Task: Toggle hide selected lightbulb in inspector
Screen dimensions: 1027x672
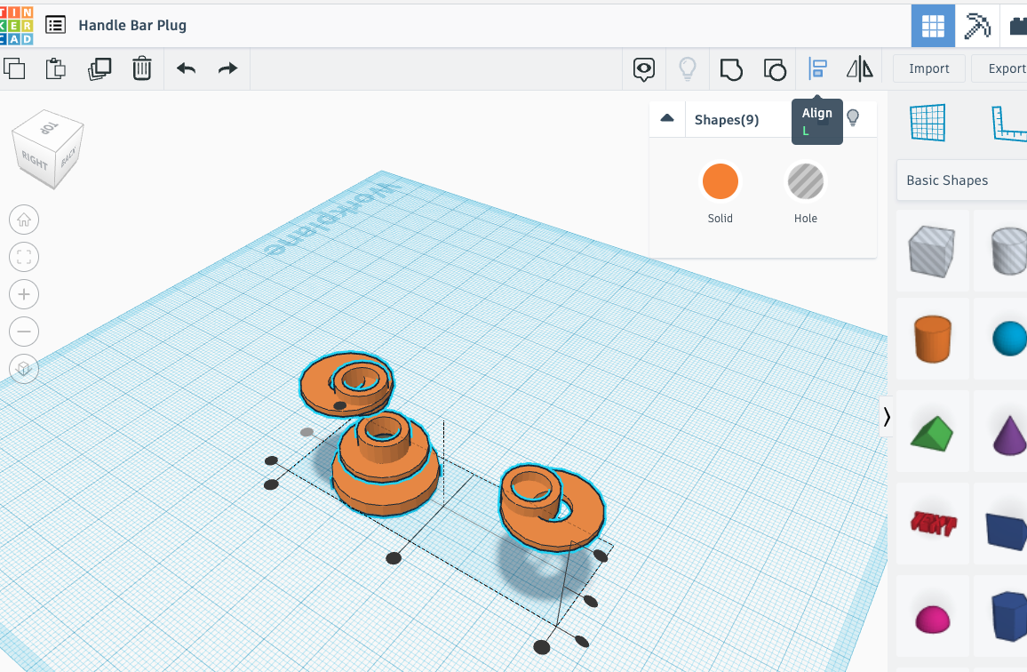Action: [853, 117]
